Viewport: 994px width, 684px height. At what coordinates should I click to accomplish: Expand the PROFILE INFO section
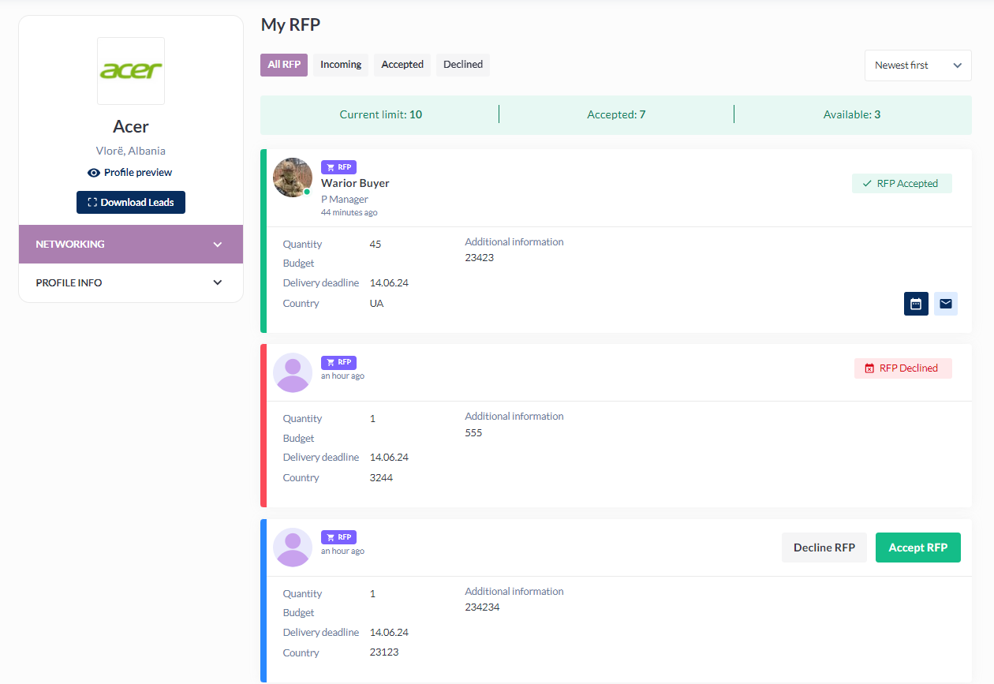(x=131, y=282)
